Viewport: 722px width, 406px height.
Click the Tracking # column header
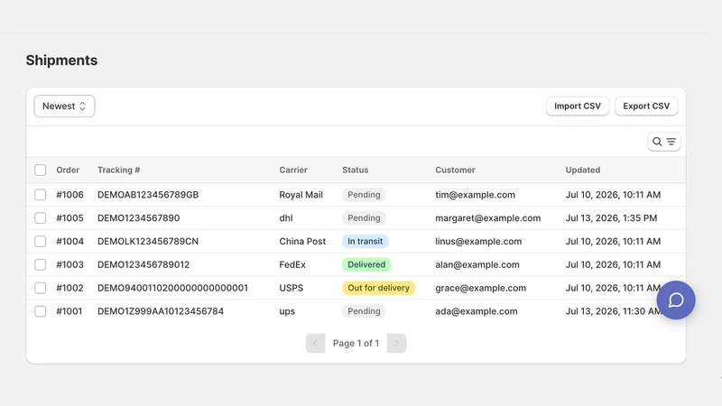[119, 170]
